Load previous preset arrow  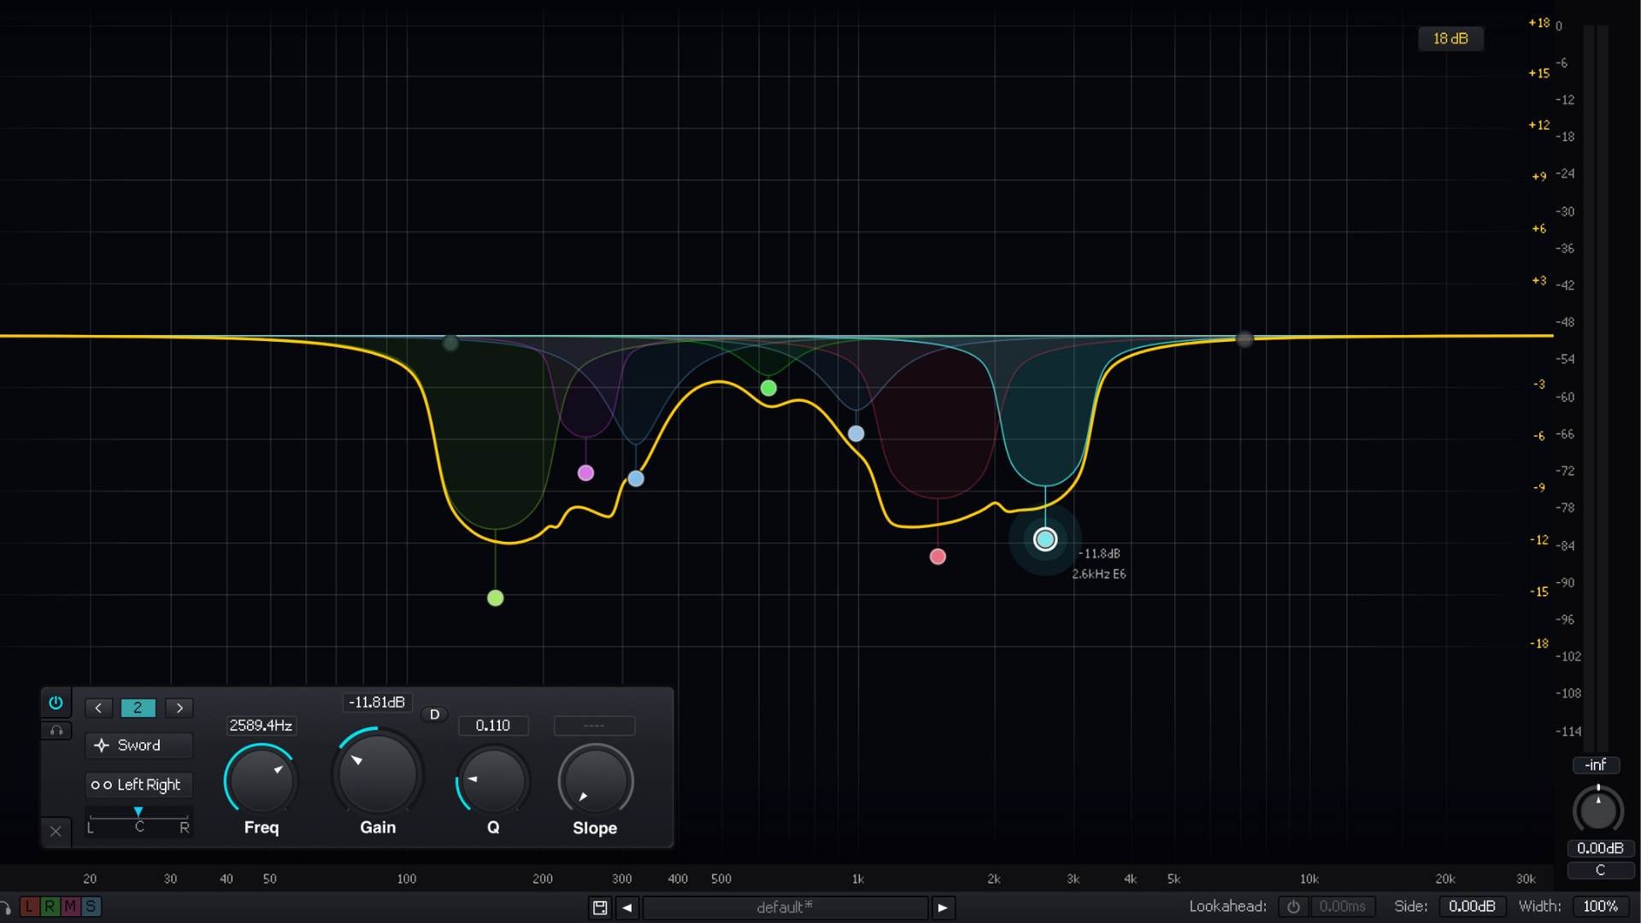tap(627, 908)
